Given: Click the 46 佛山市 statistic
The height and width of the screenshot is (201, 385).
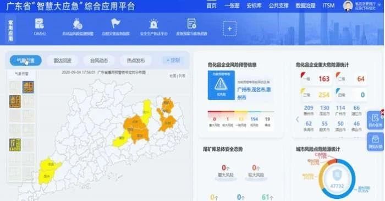Looking at the screenshot, I should [356, 126].
